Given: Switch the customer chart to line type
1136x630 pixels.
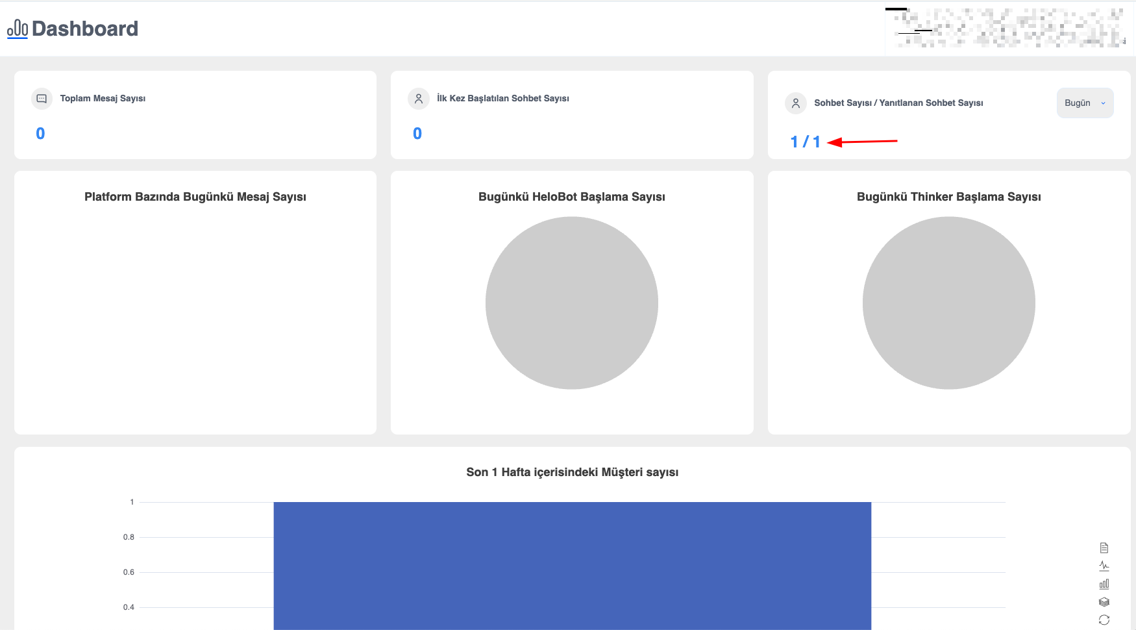Looking at the screenshot, I should (x=1104, y=566).
